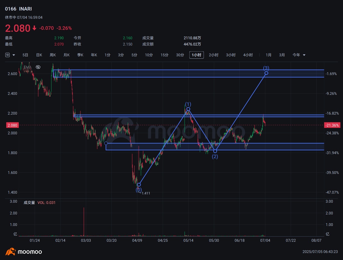Choose the 15分 interval

(x=164, y=55)
